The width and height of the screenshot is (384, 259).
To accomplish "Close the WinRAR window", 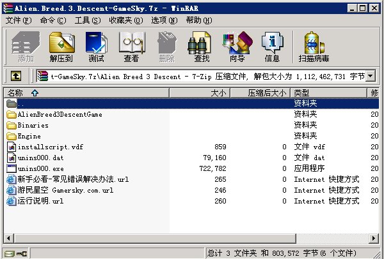I will 374,8.
